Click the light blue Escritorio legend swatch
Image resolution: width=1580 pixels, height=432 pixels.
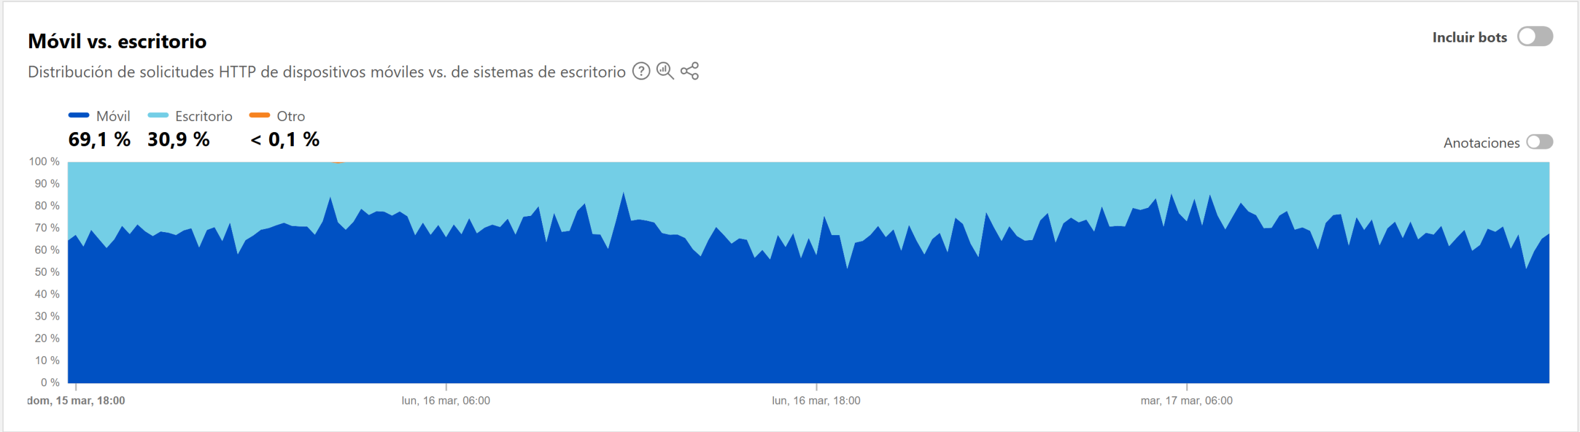pyautogui.click(x=158, y=115)
